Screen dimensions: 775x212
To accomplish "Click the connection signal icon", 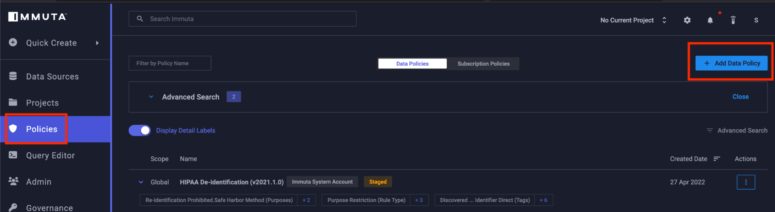I will pyautogui.click(x=733, y=20).
